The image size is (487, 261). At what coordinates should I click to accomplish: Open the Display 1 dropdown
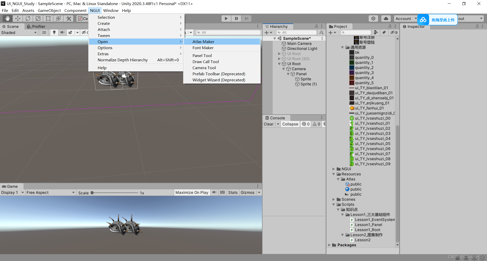tap(12, 193)
